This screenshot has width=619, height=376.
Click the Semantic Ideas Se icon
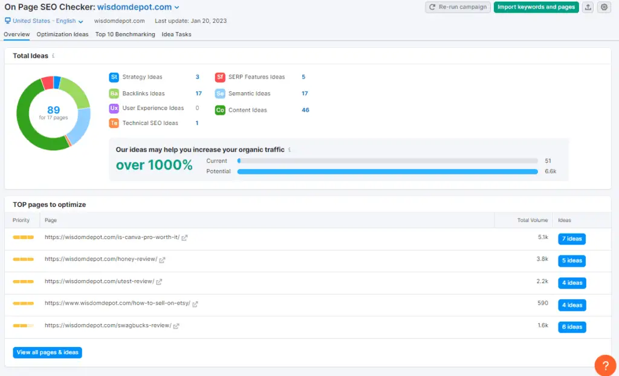click(x=220, y=94)
